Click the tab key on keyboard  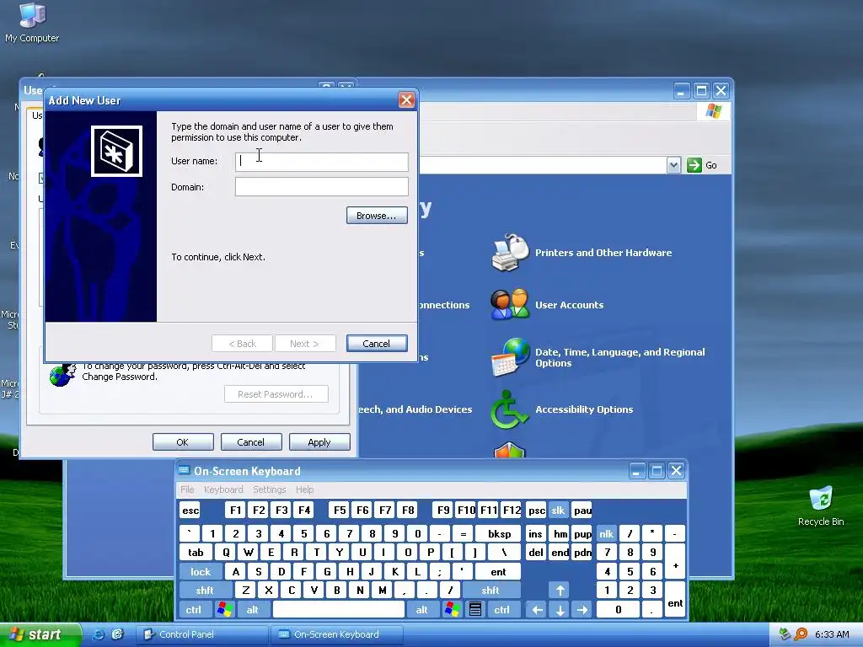pyautogui.click(x=196, y=553)
